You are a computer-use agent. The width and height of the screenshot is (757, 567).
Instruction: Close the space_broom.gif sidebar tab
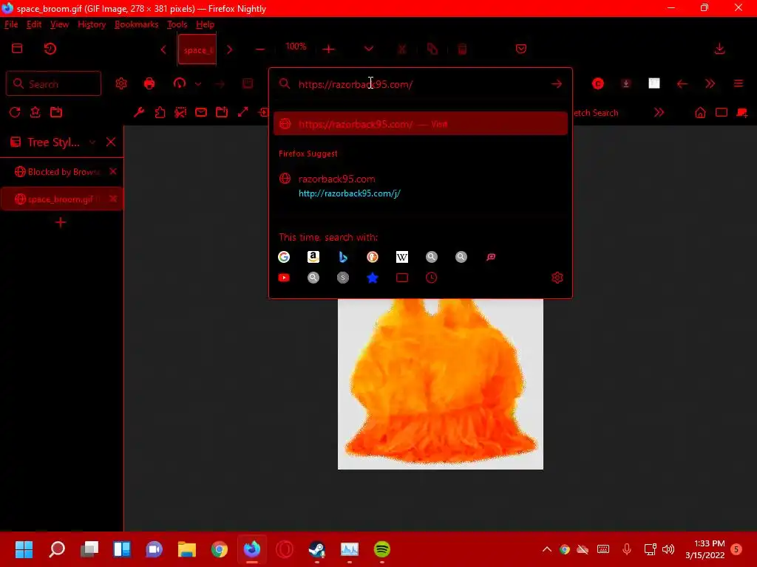pyautogui.click(x=113, y=199)
